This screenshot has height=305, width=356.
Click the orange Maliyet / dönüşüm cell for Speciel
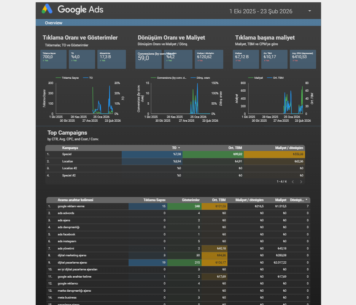tap(274, 154)
